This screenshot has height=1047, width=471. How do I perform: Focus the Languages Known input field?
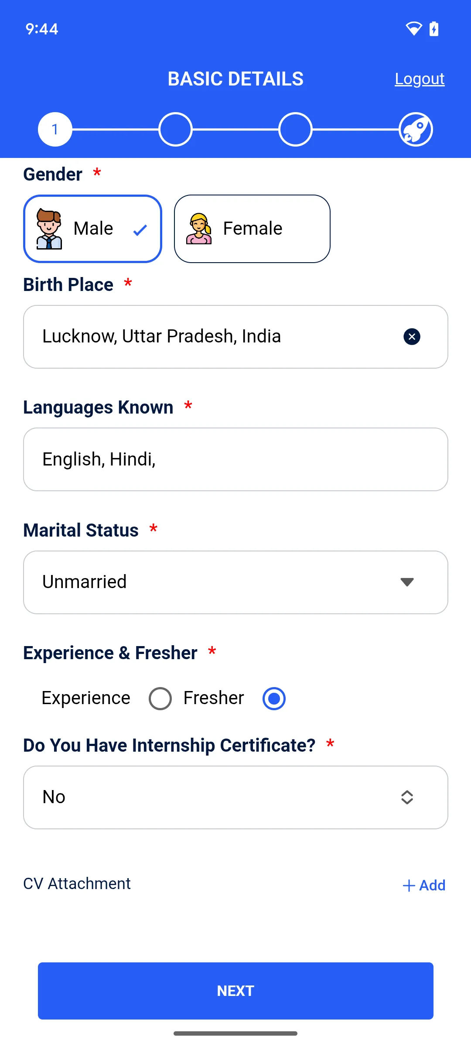coord(235,459)
